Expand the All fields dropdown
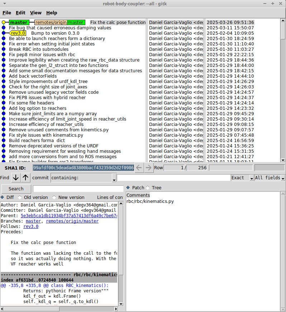 coord(270,178)
